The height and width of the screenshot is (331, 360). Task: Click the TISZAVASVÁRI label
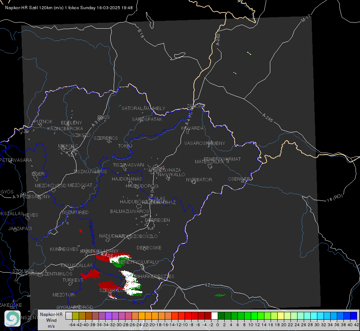(129, 165)
